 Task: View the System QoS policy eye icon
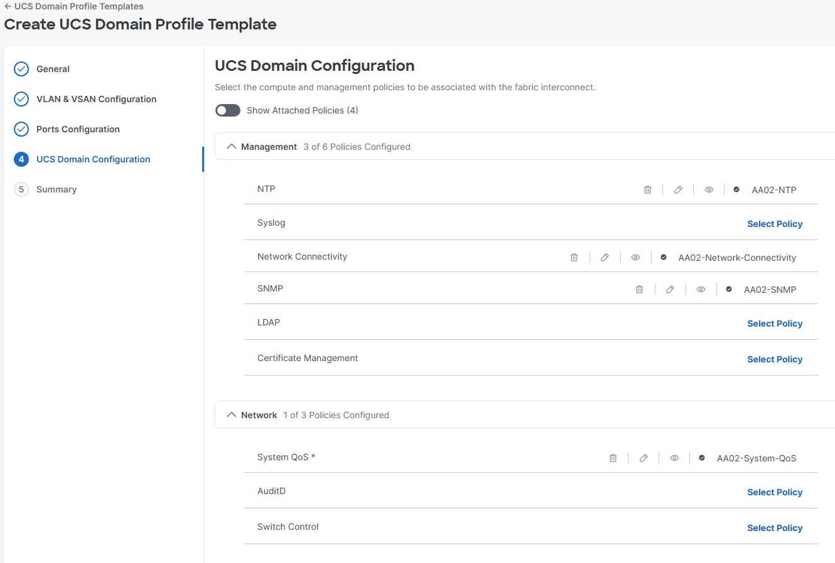coord(674,458)
